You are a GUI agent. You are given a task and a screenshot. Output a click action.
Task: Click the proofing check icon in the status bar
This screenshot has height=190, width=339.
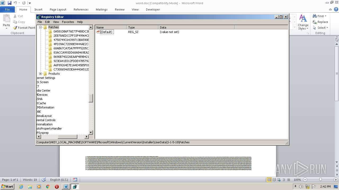tap(44, 180)
